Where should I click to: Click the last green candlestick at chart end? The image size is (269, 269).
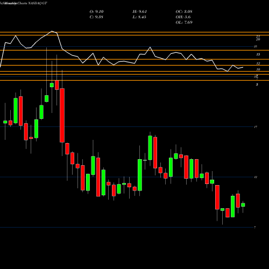(x=243, y=205)
